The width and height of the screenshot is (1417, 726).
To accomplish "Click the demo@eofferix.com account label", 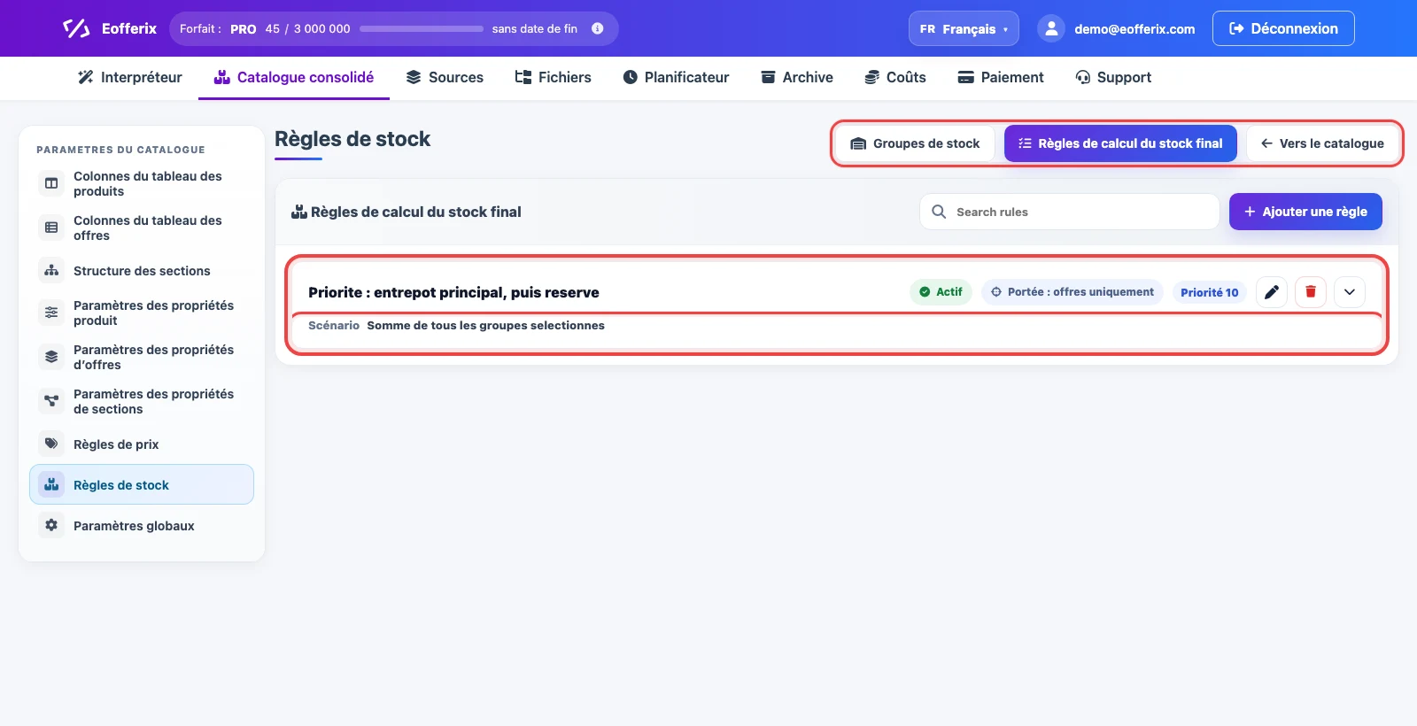I will 1134,29.
